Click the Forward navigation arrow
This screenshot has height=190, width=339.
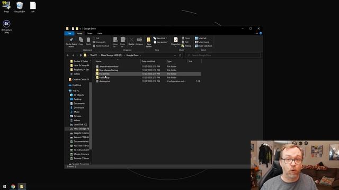point(73,55)
